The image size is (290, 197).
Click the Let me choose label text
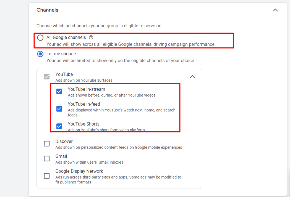tap(61, 54)
